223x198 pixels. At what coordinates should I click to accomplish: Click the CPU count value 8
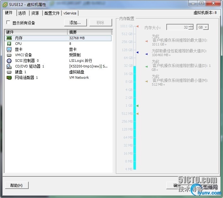tap(70, 44)
